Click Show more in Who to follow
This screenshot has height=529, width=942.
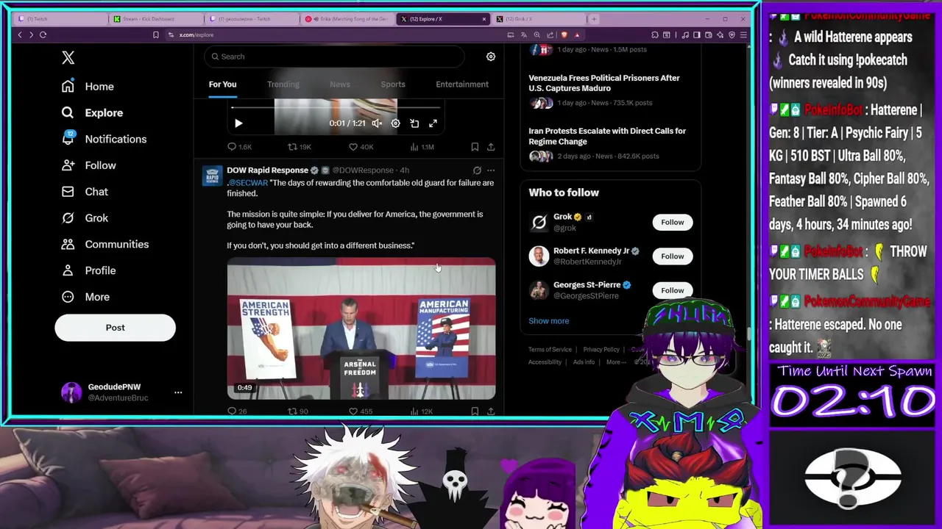point(548,321)
